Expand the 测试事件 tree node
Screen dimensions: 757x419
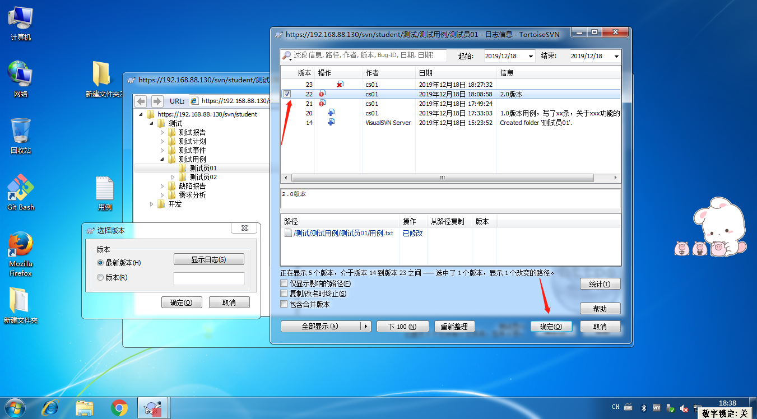[162, 150]
